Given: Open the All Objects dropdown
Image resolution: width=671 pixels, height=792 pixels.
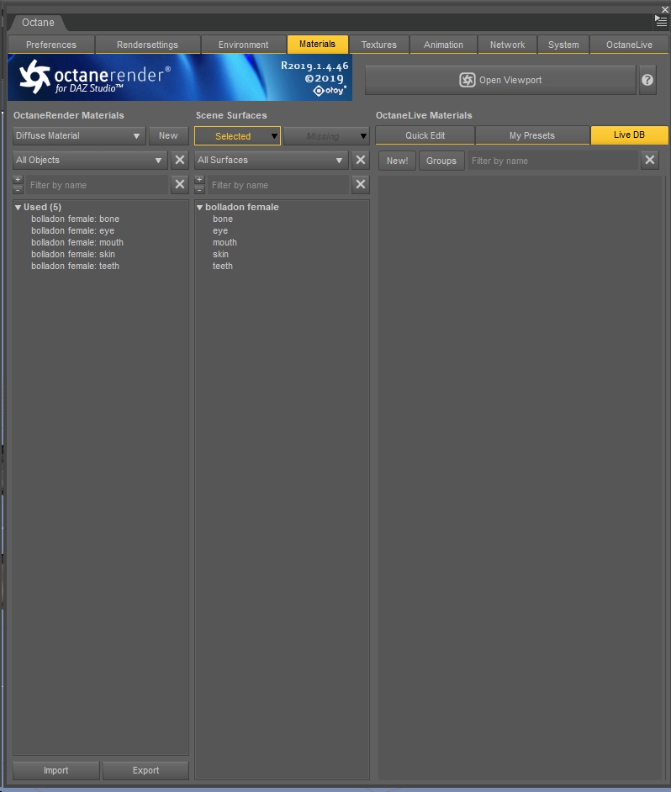Looking at the screenshot, I should [90, 160].
